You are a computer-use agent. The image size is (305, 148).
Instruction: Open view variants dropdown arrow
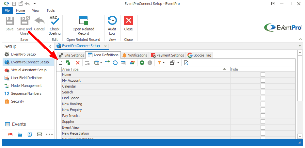(x=101, y=63)
